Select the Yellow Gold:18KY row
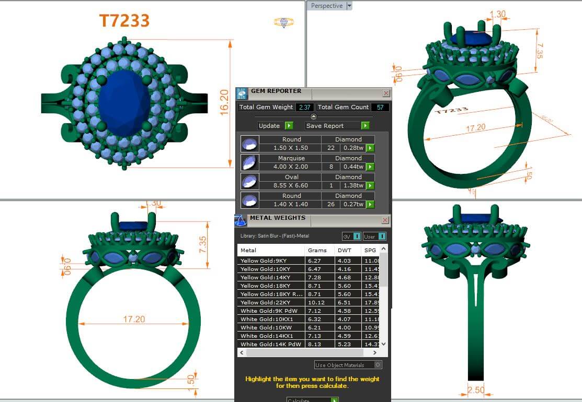 [271, 286]
